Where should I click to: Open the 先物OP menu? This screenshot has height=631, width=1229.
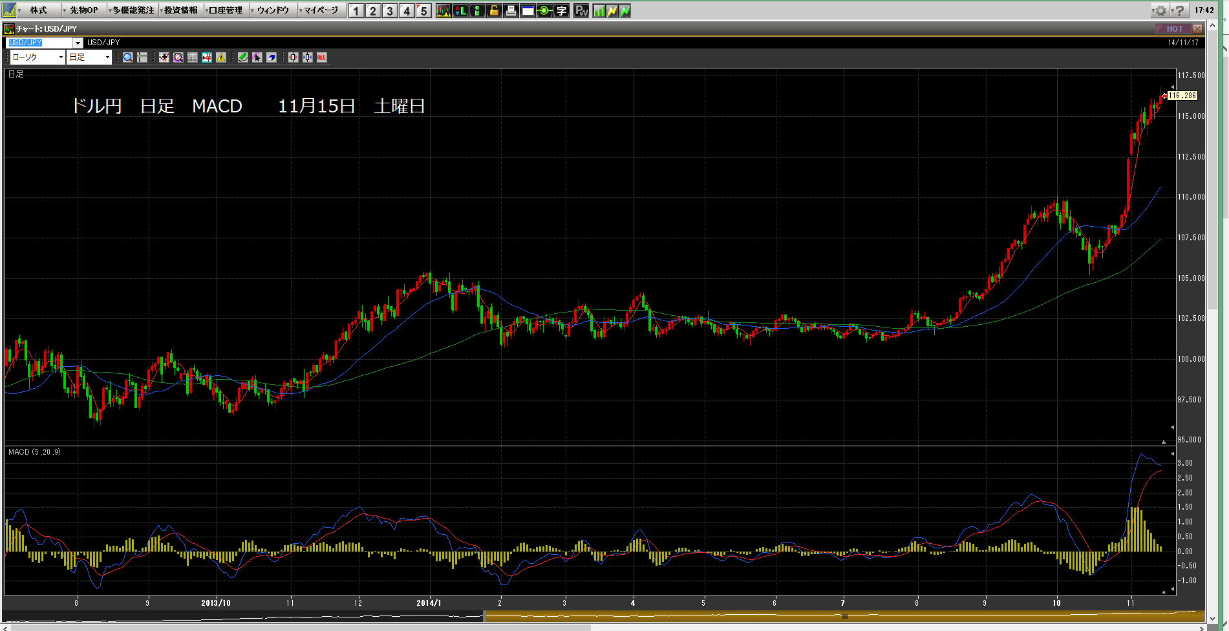coord(83,10)
